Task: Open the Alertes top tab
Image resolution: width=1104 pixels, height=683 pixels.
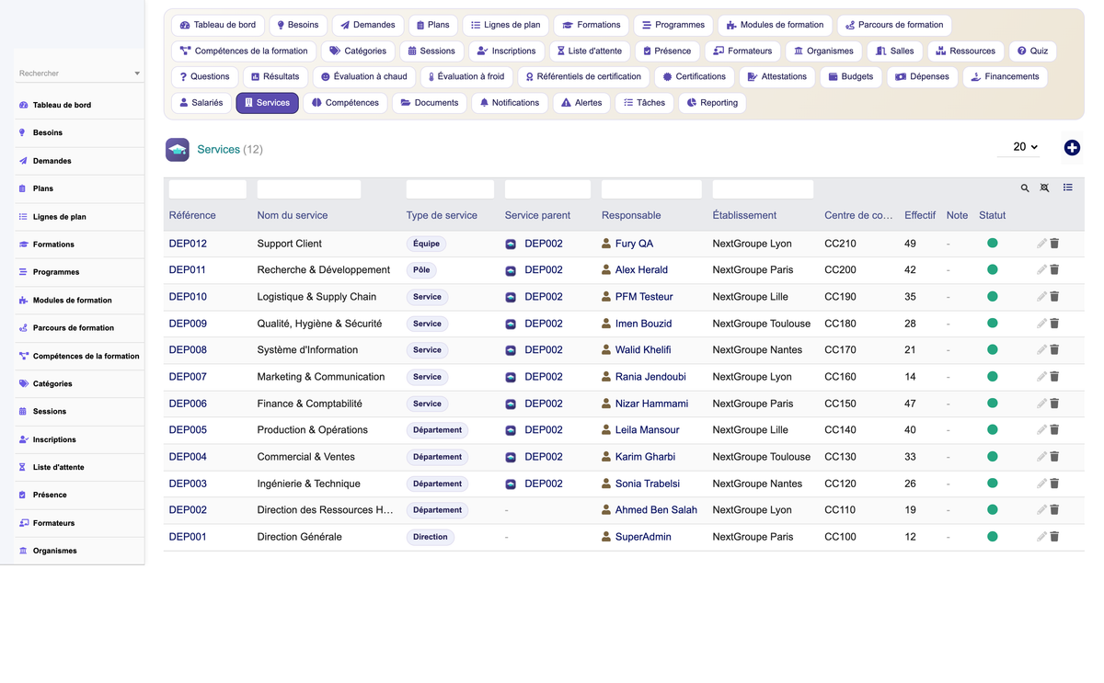Action: (581, 103)
